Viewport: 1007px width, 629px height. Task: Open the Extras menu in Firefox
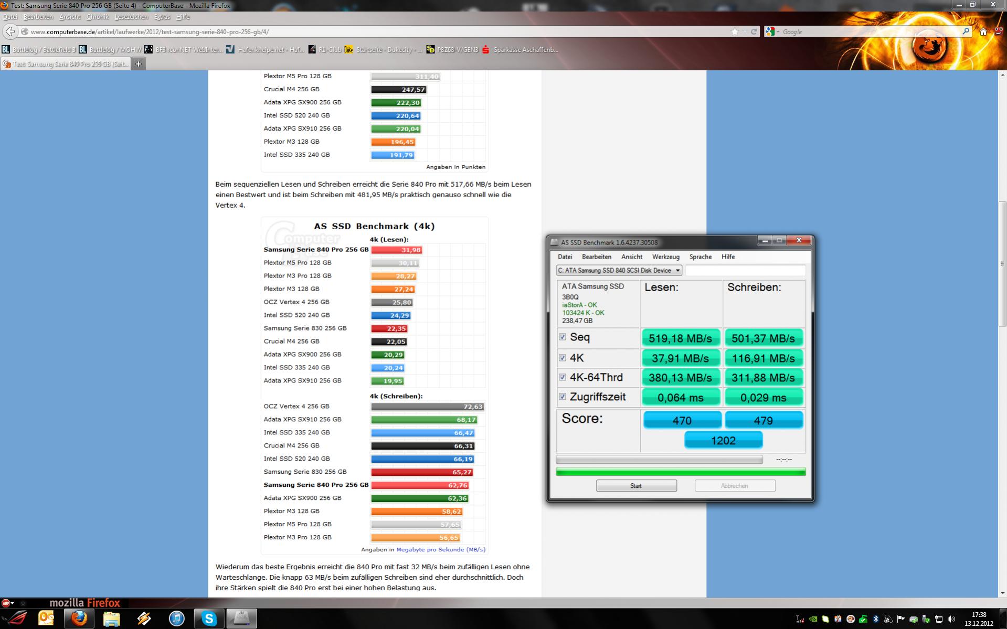(x=162, y=17)
